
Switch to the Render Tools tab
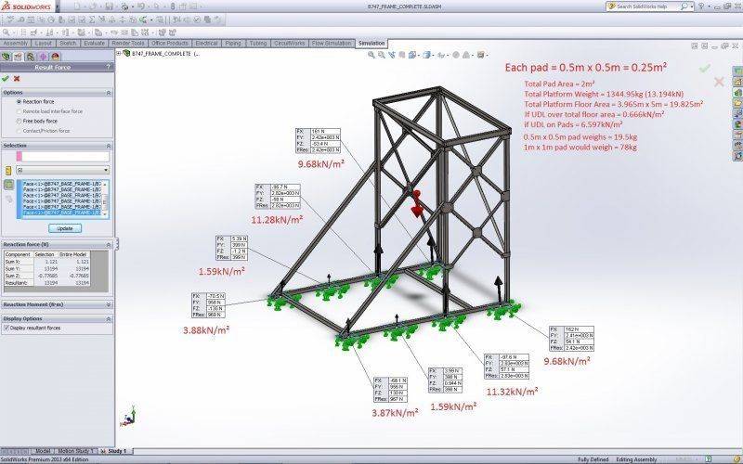(128, 43)
